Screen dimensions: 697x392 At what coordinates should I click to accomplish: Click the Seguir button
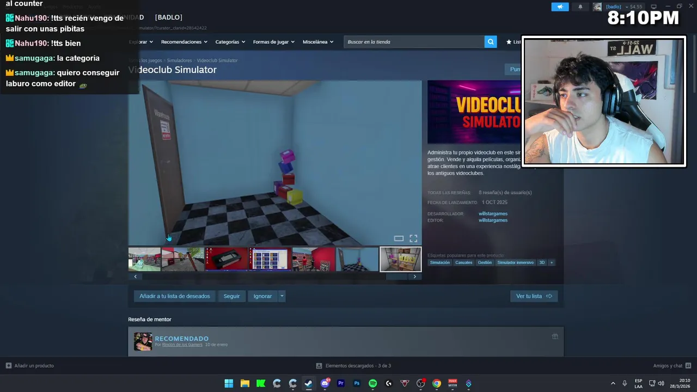[x=231, y=296]
